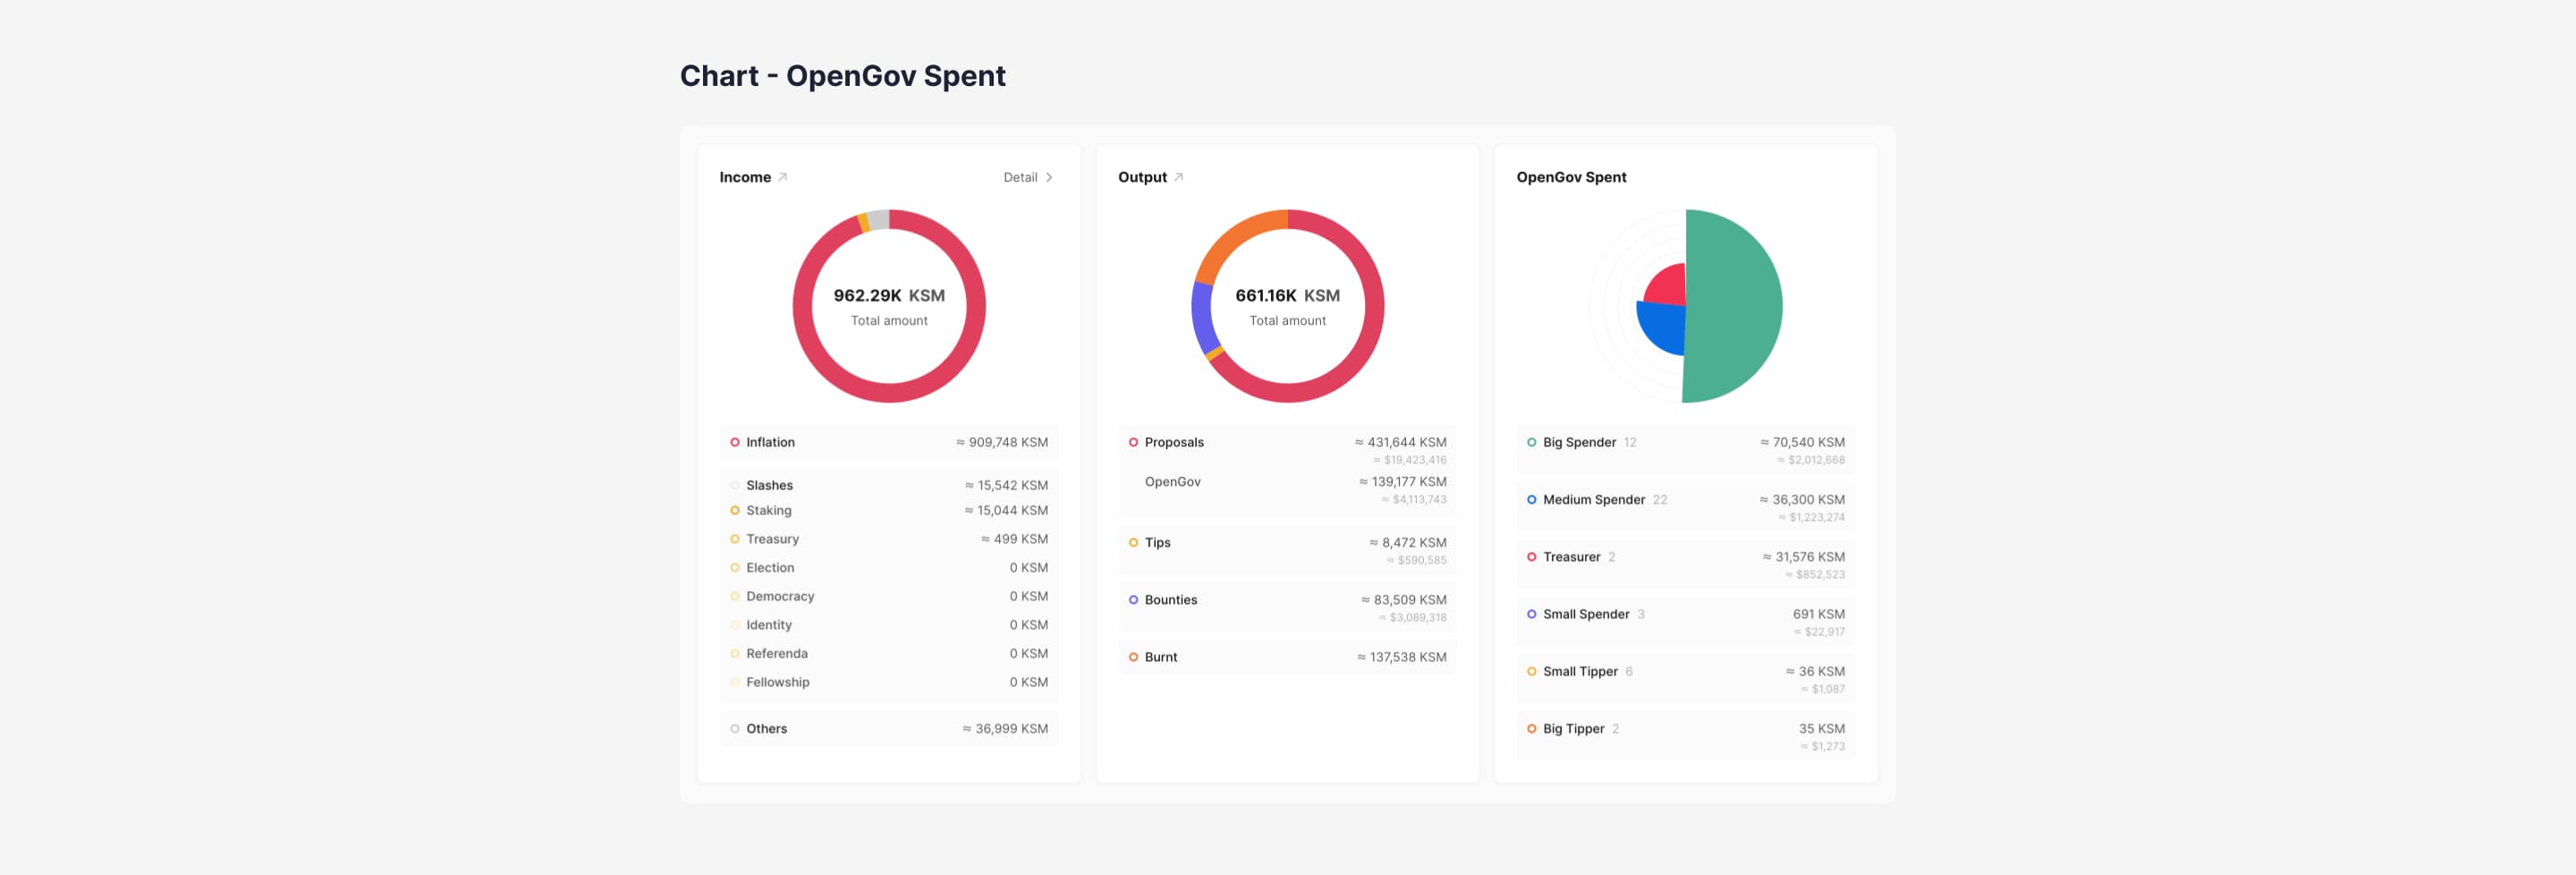Click the Treasurer legend dot

point(1531,557)
